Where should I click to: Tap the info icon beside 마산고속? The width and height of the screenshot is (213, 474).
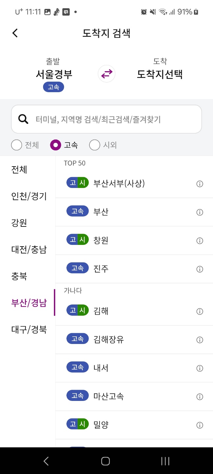(200, 396)
